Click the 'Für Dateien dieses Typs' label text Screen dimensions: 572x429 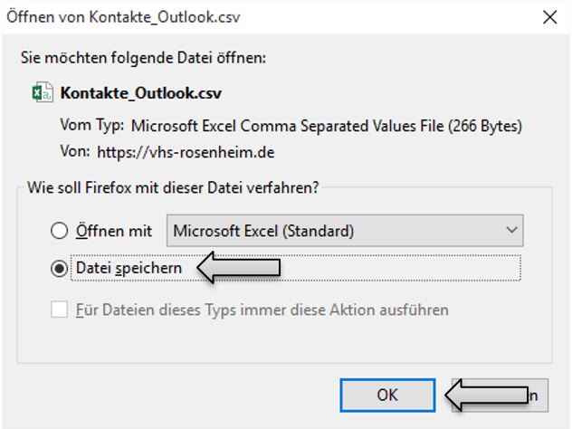pyautogui.click(x=262, y=310)
